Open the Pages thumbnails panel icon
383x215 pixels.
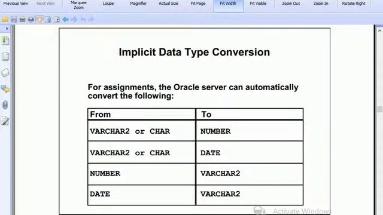[5, 57]
